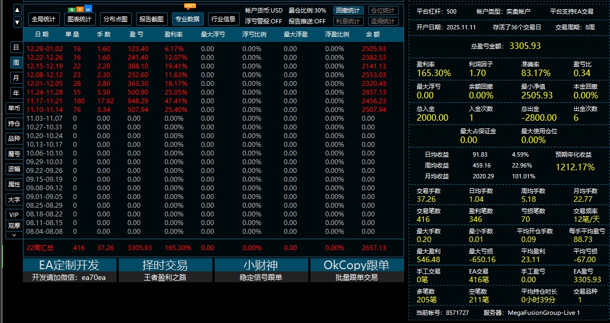Click the up arrow scroll button
Viewport: 610px width, 323px height.
point(17,10)
